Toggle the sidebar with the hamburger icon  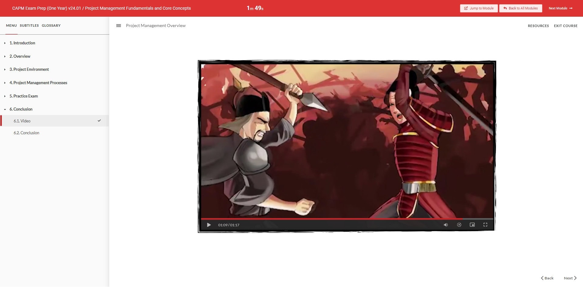119,26
